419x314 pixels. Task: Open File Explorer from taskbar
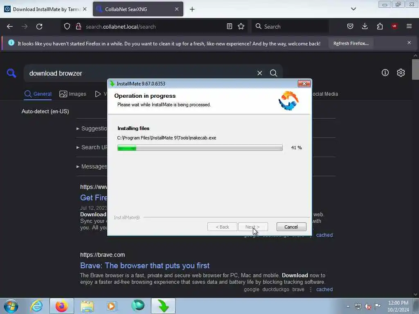(87, 306)
